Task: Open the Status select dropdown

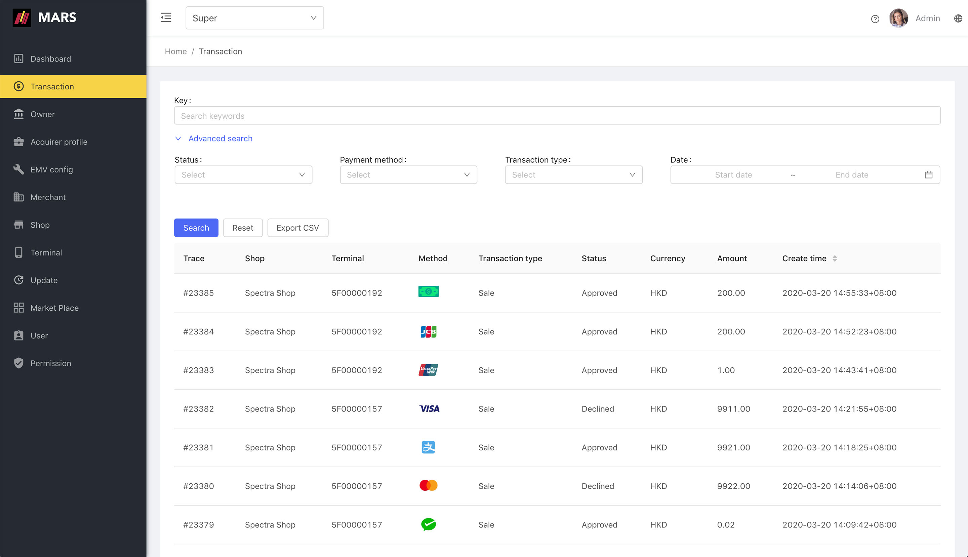Action: [243, 175]
